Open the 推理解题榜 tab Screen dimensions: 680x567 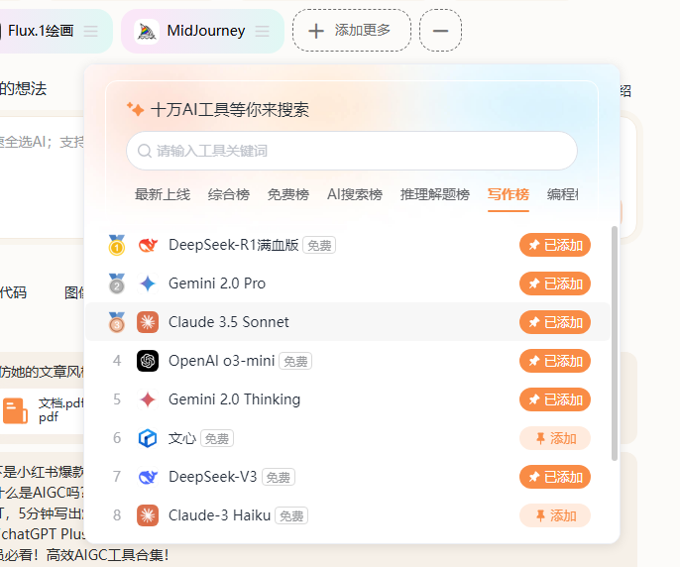coord(435,194)
